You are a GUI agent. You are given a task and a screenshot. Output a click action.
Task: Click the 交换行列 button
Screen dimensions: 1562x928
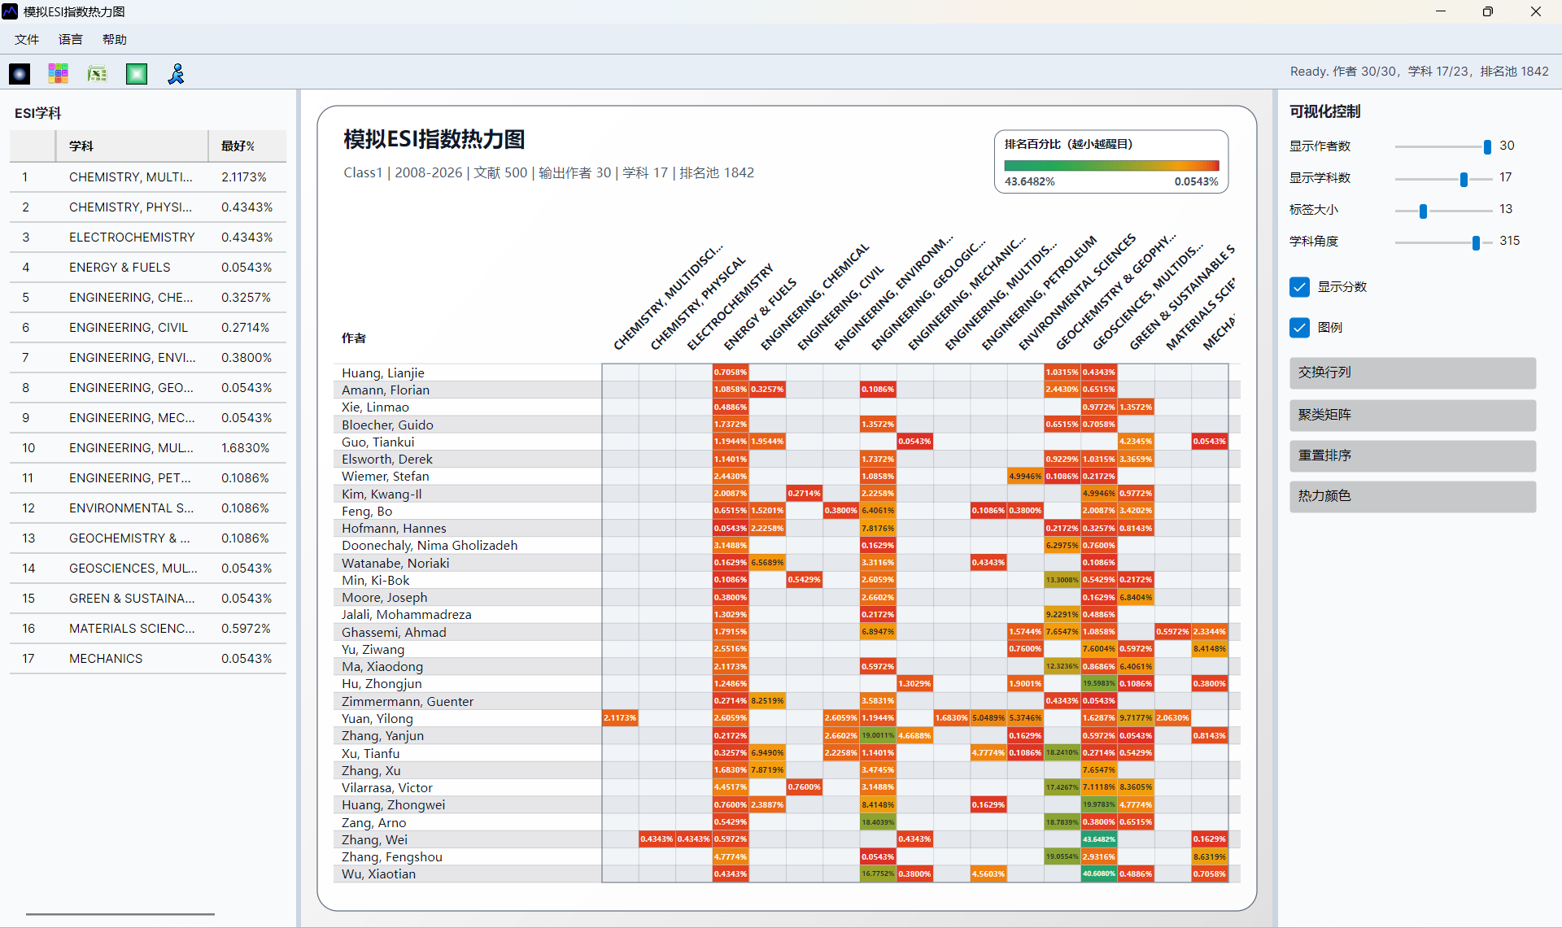tap(1412, 373)
